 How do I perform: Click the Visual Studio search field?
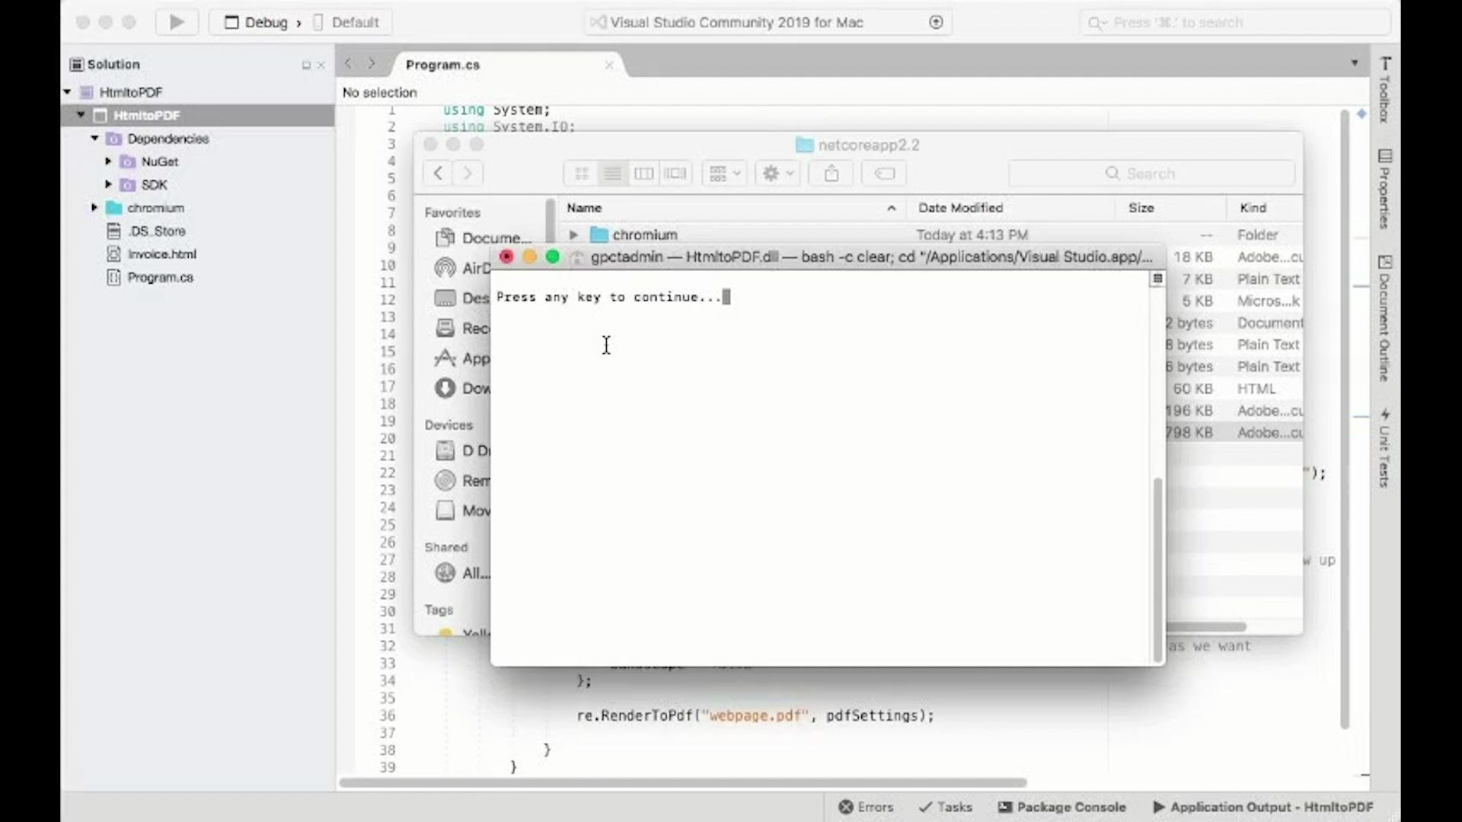coord(1234,23)
